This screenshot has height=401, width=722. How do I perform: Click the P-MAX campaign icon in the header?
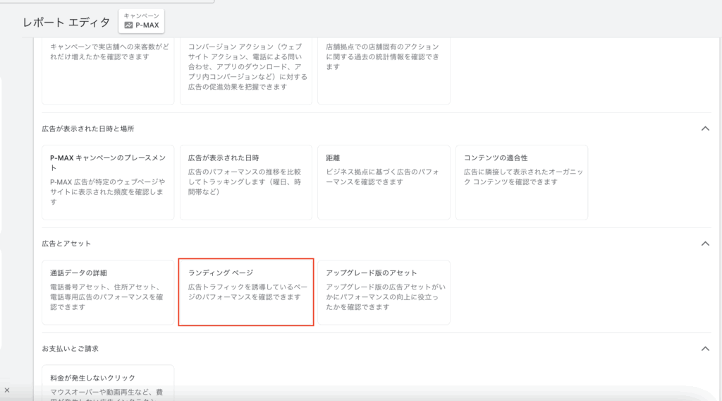[128, 25]
